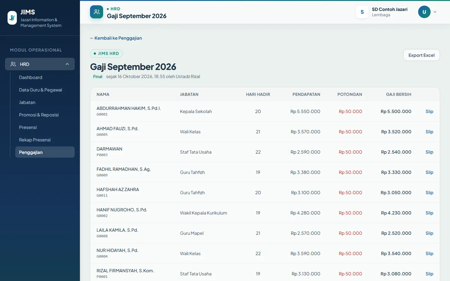
Task: View Laila Kamila's Slip
Action: (x=429, y=233)
